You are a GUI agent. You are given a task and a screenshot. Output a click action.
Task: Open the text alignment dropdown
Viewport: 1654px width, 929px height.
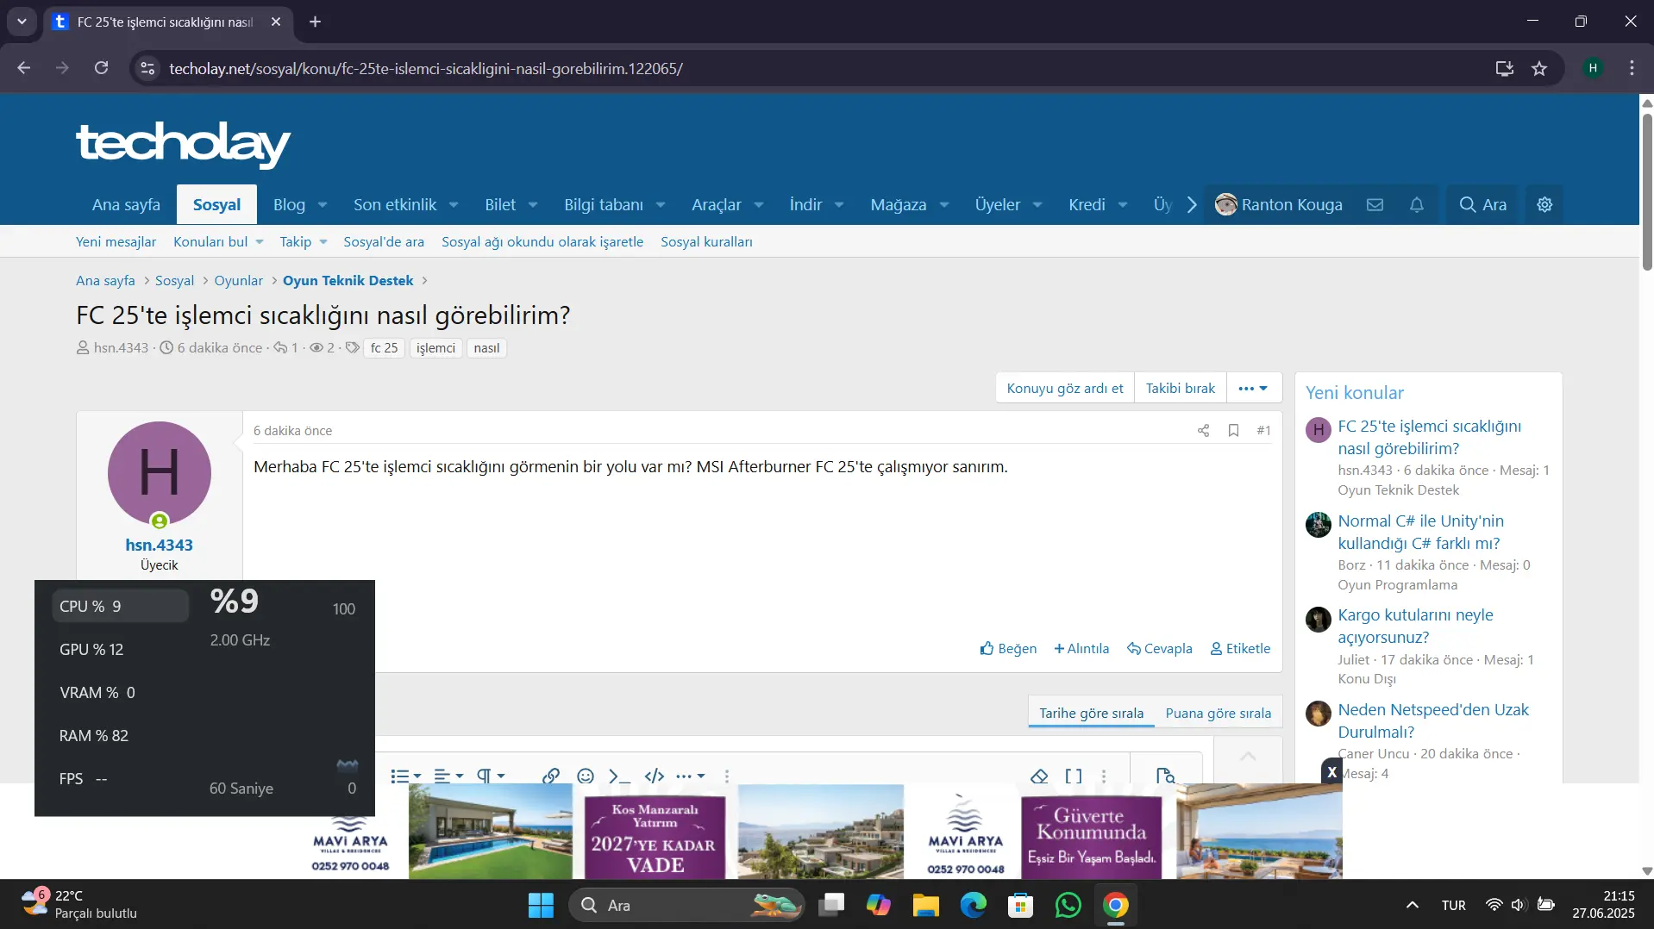pyautogui.click(x=448, y=776)
